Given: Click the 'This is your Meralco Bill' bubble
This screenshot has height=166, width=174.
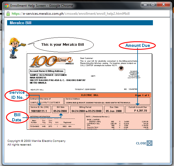Looking at the screenshot, I should point(64,45).
